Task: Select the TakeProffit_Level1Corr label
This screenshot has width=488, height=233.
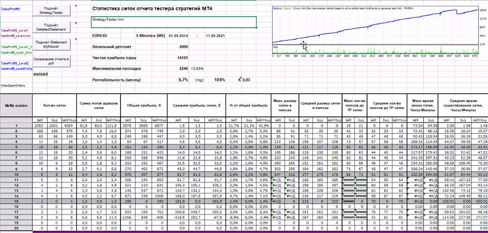Action: 15,36
